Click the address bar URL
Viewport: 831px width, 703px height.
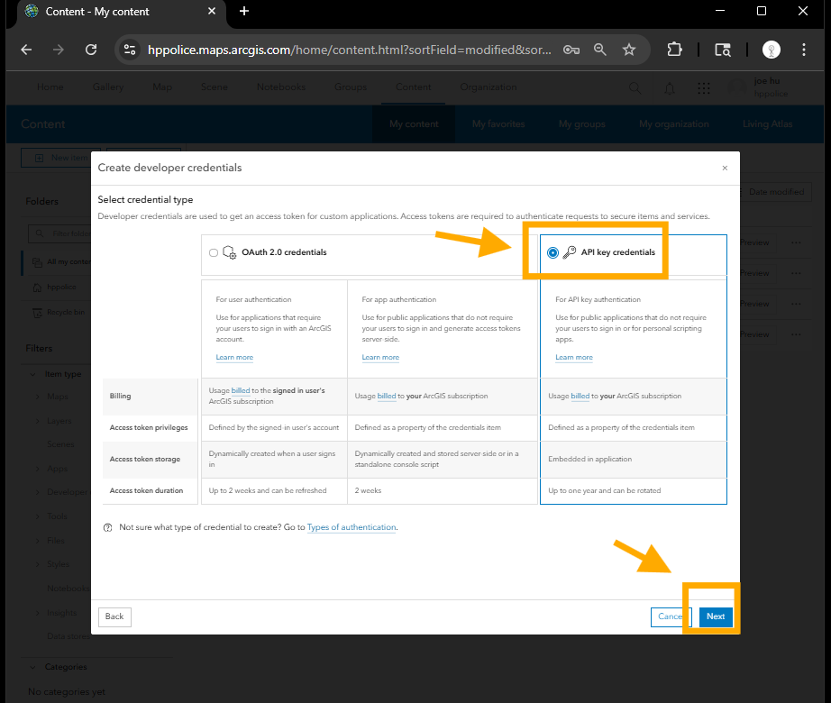(x=349, y=50)
